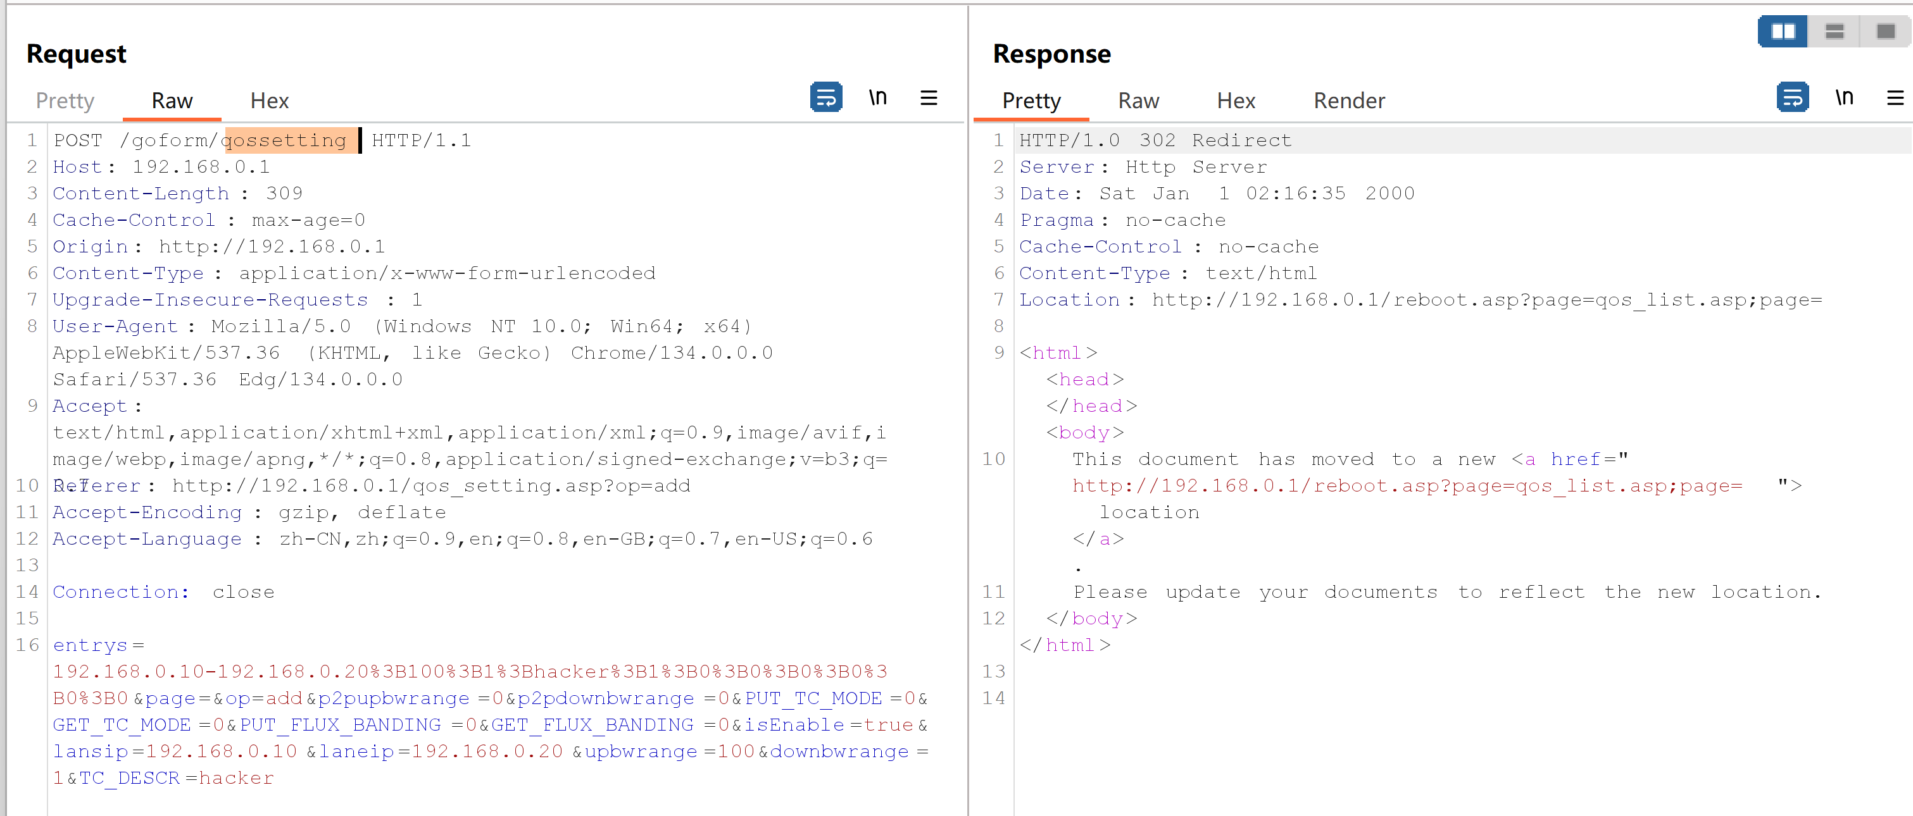The width and height of the screenshot is (1913, 816).
Task: Toggle word wrap in Response panel
Action: point(1792,97)
